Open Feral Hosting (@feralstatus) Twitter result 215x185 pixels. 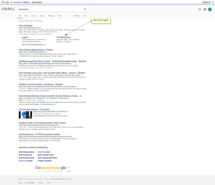(35, 50)
